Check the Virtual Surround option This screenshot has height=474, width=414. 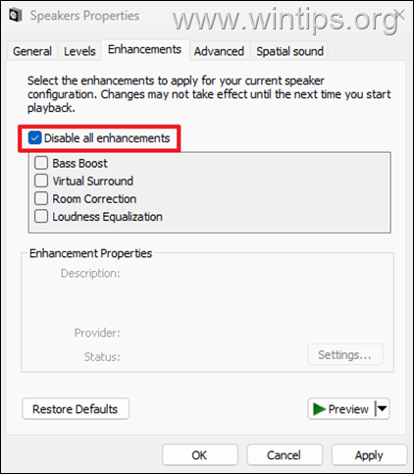coord(41,181)
